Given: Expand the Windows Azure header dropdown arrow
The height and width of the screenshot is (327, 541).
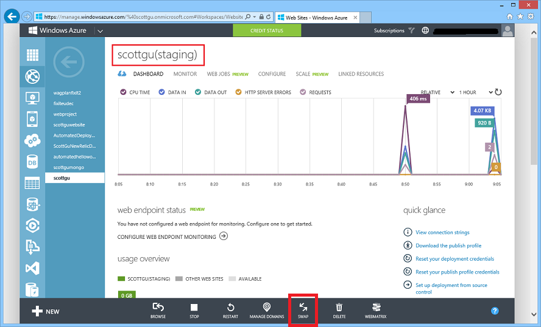Looking at the screenshot, I should [x=100, y=31].
